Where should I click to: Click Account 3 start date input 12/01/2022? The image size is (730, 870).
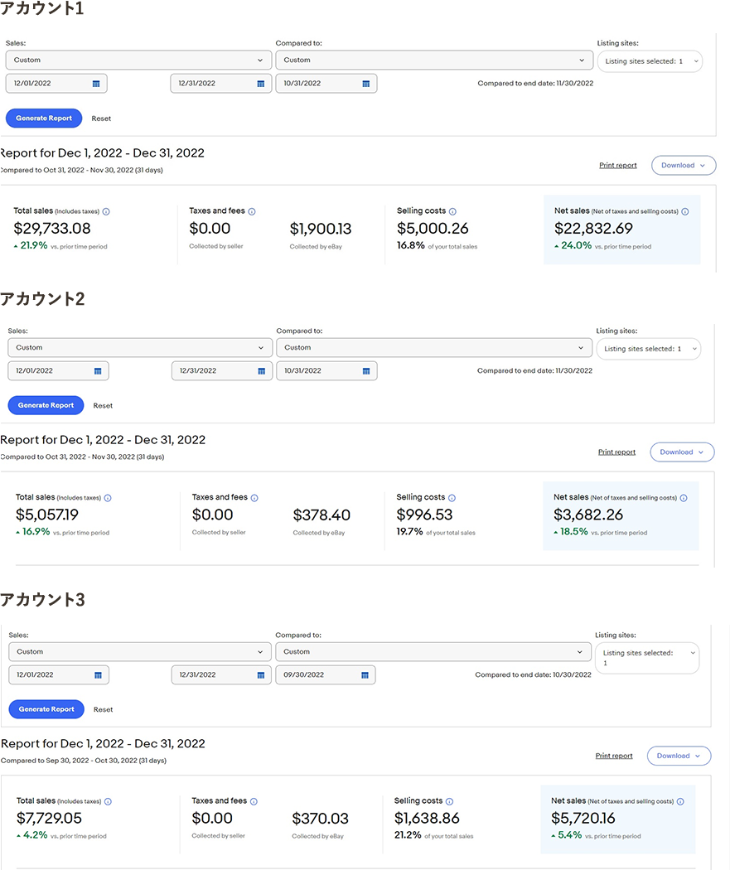pos(50,675)
